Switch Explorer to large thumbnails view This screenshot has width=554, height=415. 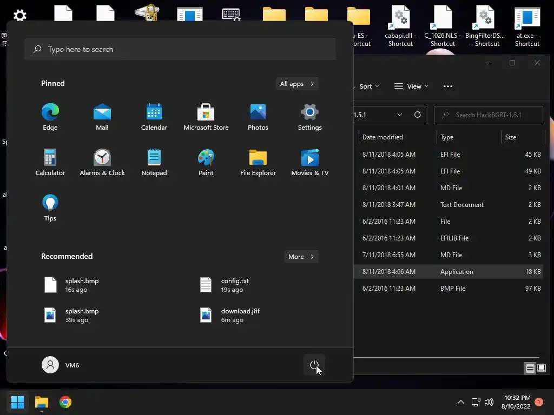click(541, 369)
